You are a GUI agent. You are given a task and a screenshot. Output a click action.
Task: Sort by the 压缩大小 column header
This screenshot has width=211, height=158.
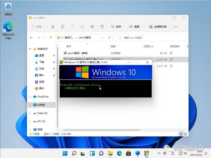pyautogui.click(x=148, y=46)
